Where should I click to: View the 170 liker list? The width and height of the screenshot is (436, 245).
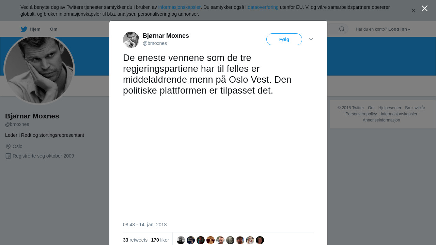(x=160, y=240)
